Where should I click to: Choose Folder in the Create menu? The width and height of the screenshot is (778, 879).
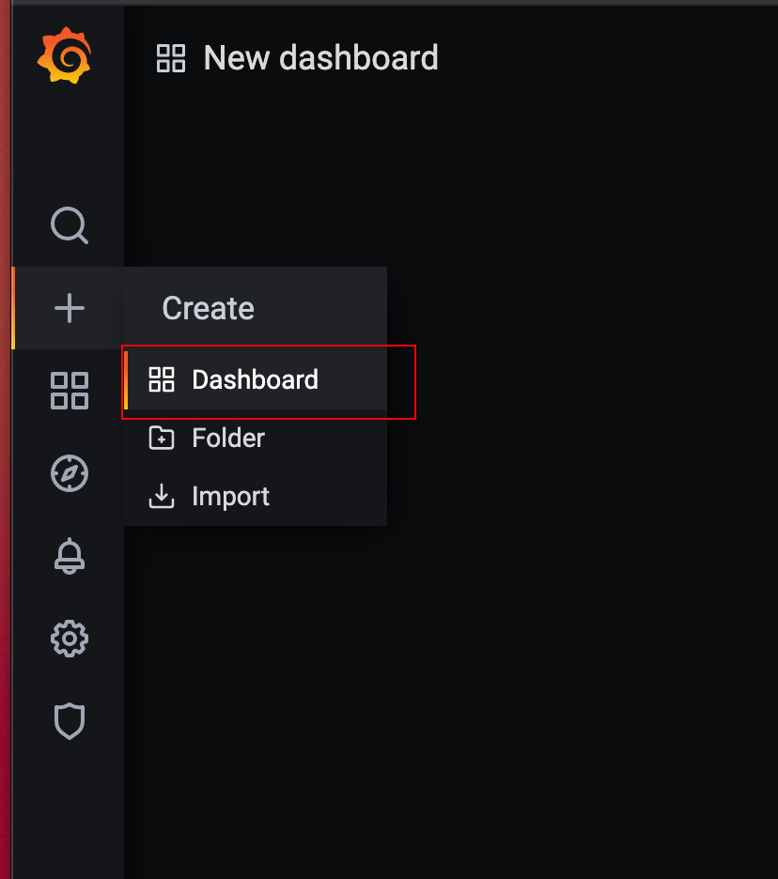click(228, 438)
